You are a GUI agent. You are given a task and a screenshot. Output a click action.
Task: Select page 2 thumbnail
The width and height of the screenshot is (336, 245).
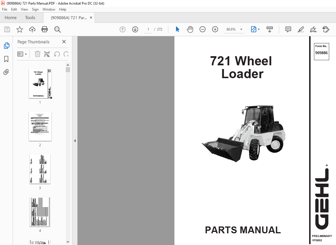click(x=40, y=126)
